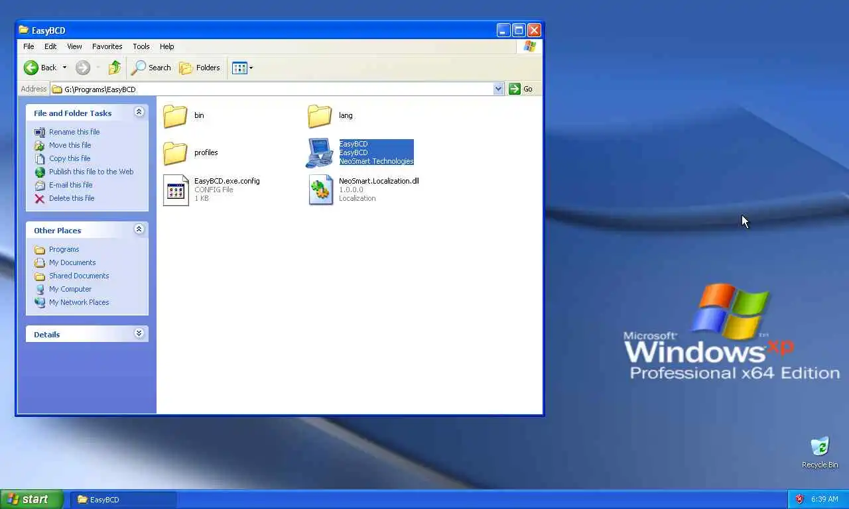The image size is (849, 509).
Task: Click the system clock 6:39 AM
Action: tap(824, 499)
